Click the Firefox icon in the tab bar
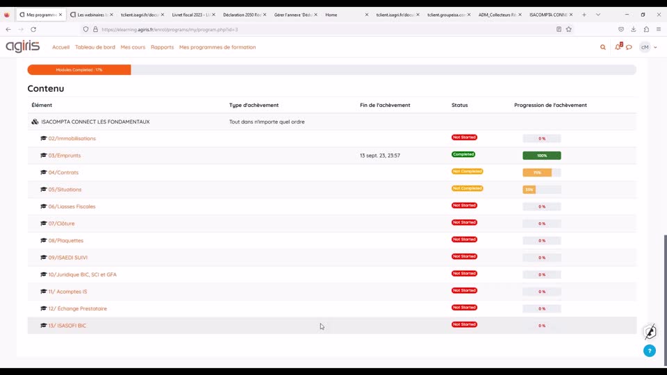Viewport: 667px width, 375px height. click(x=7, y=15)
